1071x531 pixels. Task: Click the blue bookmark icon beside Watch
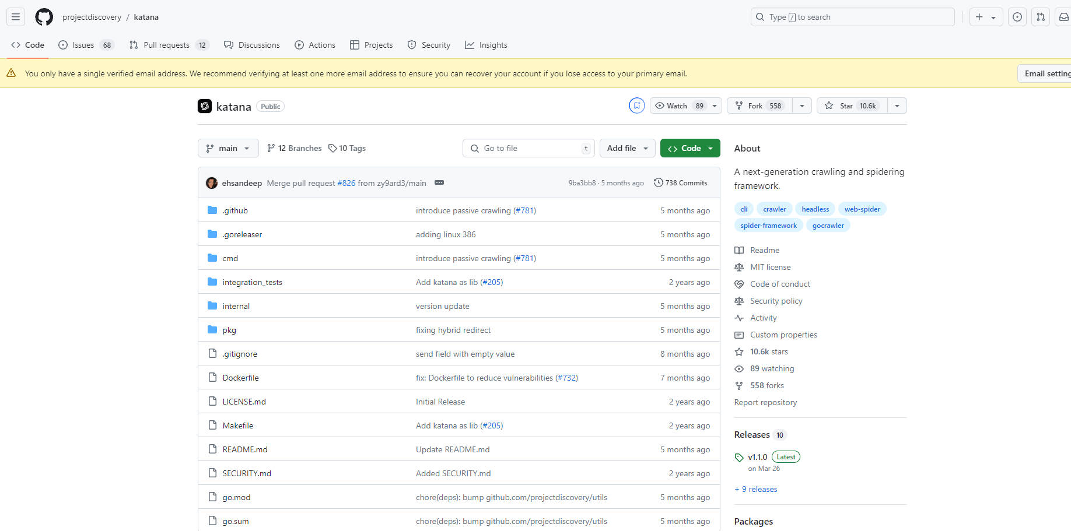coord(636,106)
